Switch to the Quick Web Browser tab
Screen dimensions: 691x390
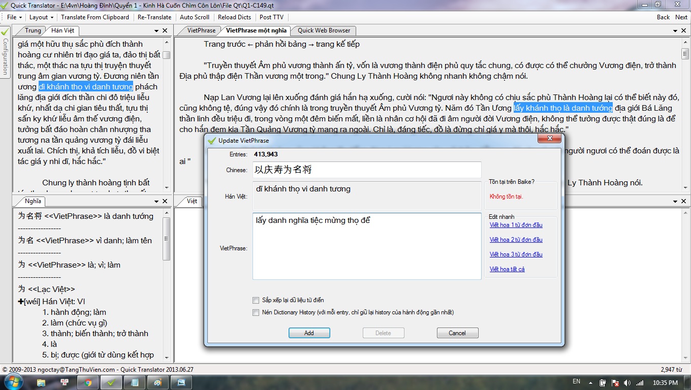coord(324,30)
